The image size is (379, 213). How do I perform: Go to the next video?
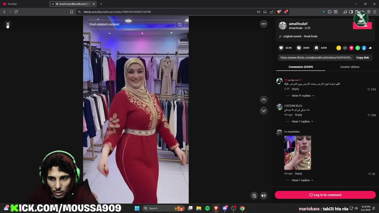(x=264, y=111)
